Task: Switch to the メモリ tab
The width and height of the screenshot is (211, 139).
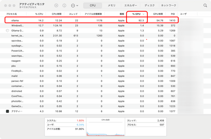Action: tap(112, 6)
